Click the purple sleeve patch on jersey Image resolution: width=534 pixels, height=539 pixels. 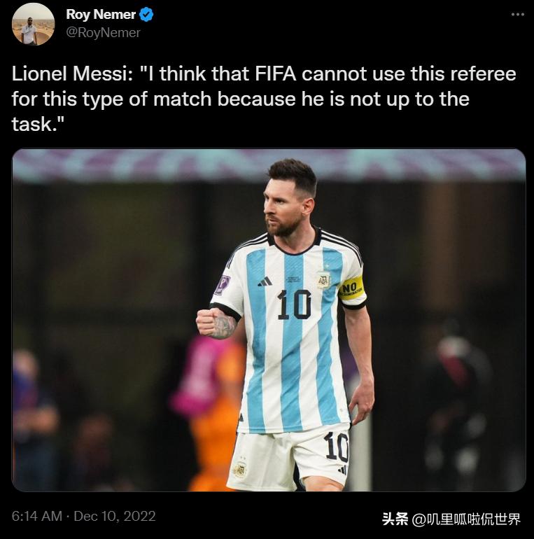click(x=223, y=285)
